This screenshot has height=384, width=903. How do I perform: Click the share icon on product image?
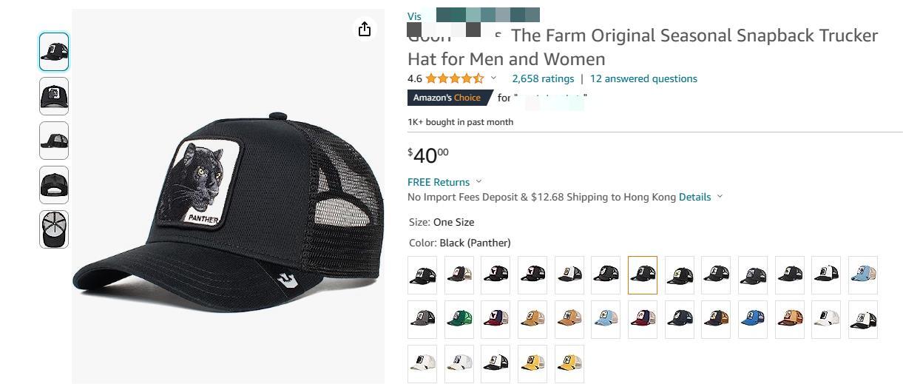click(364, 29)
